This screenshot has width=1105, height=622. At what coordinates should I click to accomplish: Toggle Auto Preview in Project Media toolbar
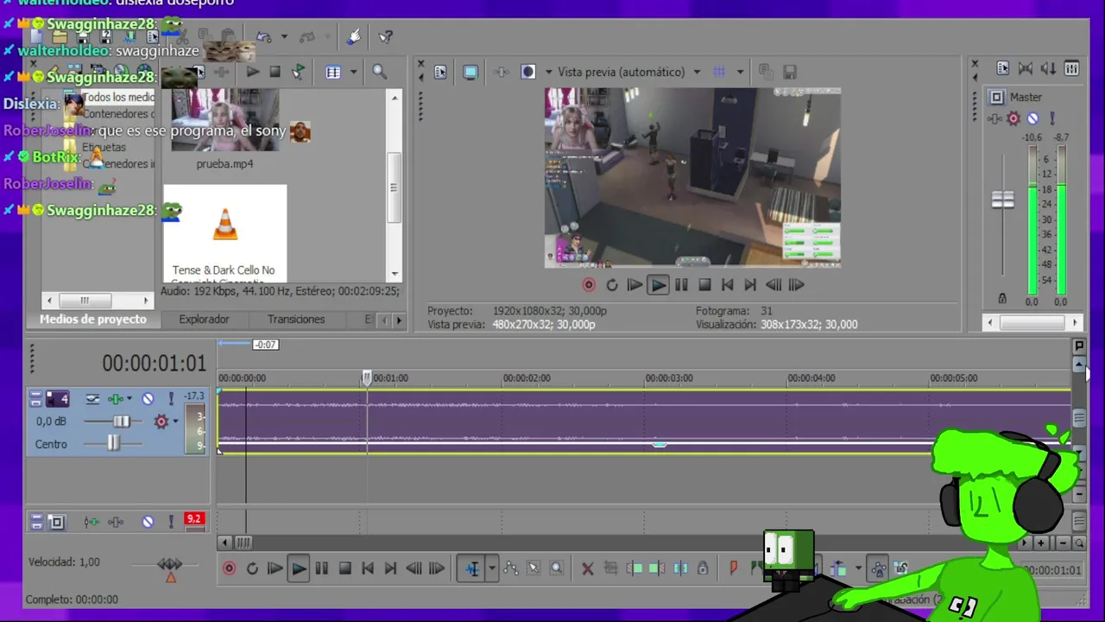click(x=298, y=73)
